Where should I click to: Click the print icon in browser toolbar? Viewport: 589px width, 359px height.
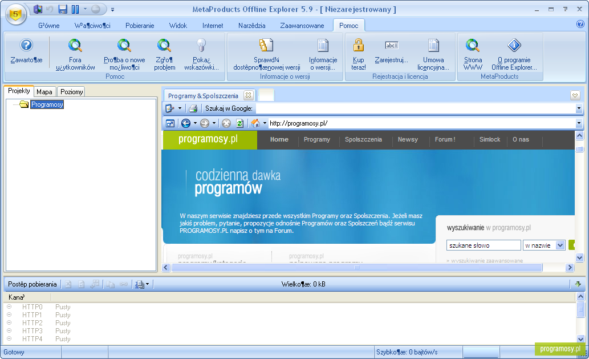pyautogui.click(x=193, y=108)
